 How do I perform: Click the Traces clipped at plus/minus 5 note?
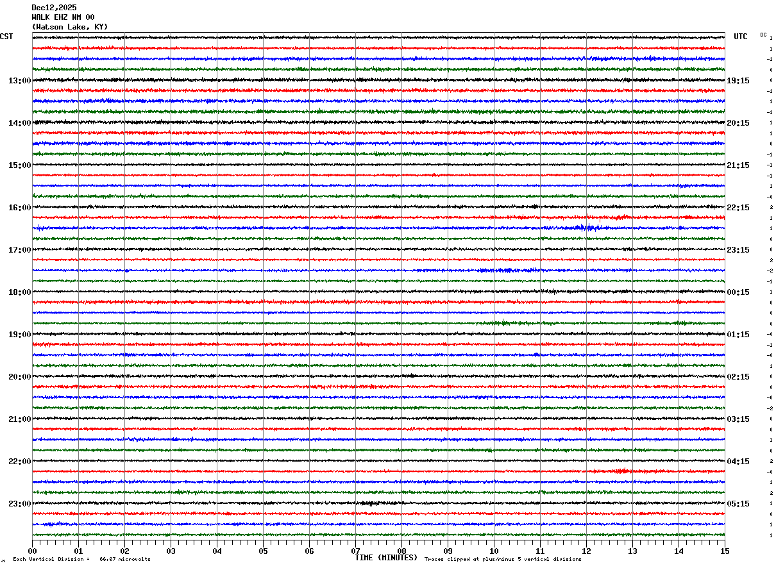point(503,559)
